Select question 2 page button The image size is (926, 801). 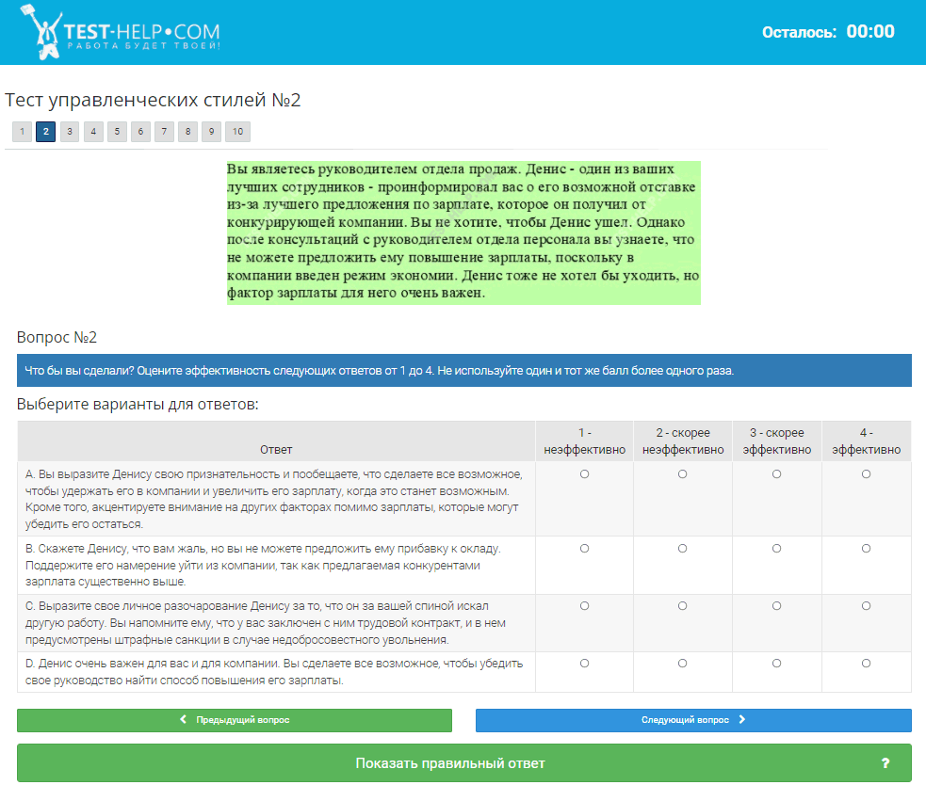point(45,132)
